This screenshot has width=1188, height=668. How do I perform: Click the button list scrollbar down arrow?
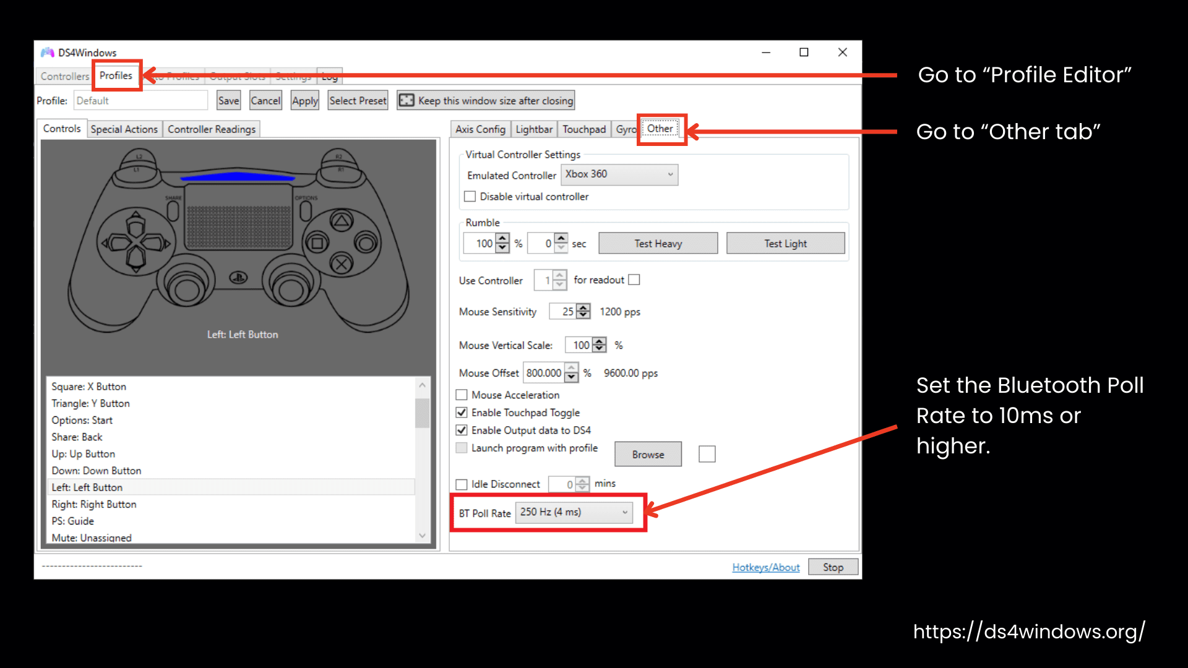(423, 536)
